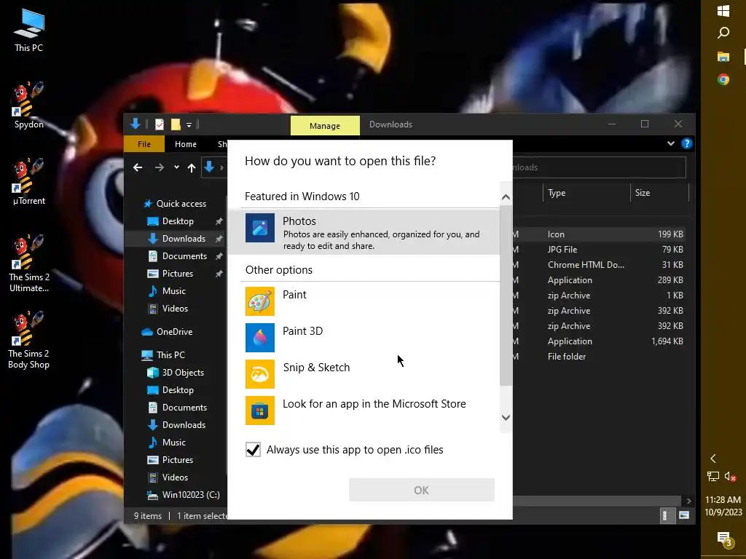Open Win102023 (C:) drive

click(x=190, y=495)
